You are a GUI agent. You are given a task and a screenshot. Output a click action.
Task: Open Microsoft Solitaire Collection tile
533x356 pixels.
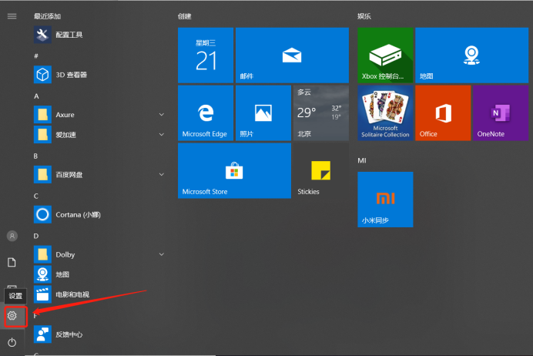[385, 113]
